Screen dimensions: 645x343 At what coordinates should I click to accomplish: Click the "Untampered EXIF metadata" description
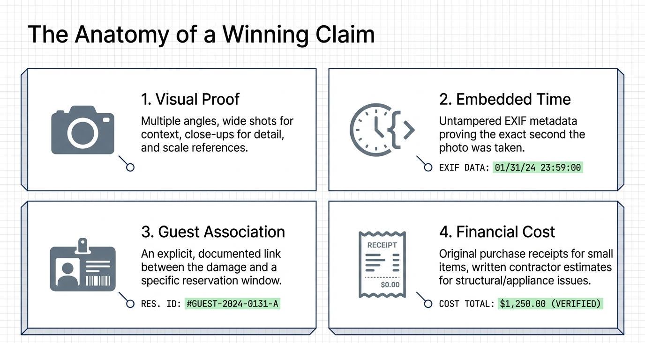click(512, 135)
